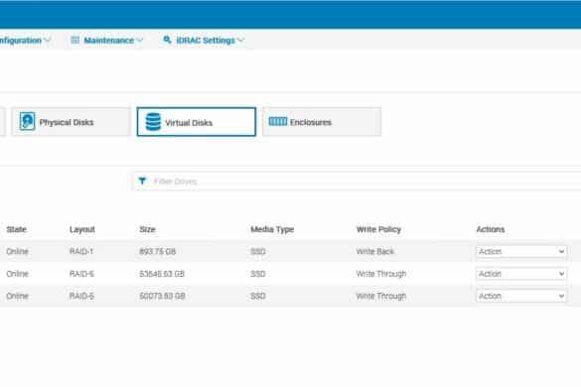The width and height of the screenshot is (581, 387).
Task: Click the iDRAC Settings wrench icon
Action: (167, 40)
